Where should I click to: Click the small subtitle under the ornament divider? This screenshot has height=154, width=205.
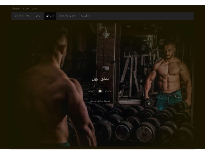tap(100, 101)
